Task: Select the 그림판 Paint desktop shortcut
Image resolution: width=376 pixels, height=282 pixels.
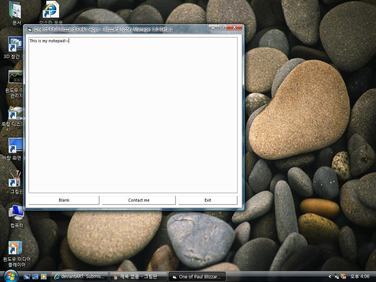Action: click(16, 182)
